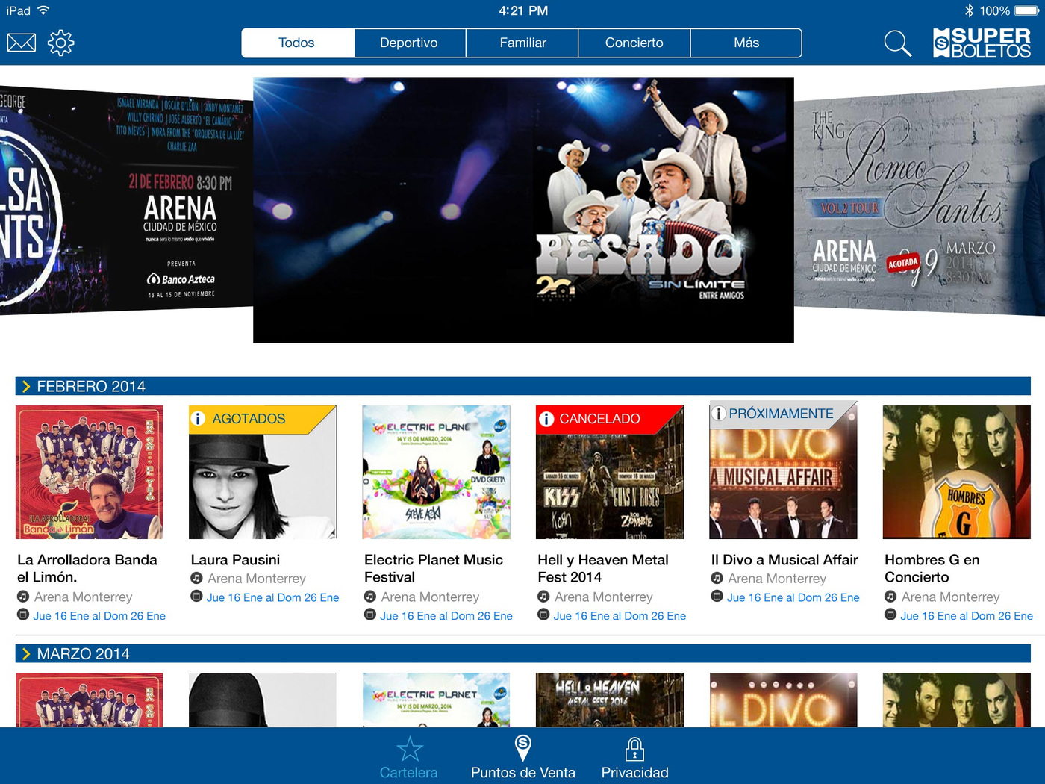Switch to the Deportivo tab
This screenshot has width=1045, height=784.
click(409, 43)
